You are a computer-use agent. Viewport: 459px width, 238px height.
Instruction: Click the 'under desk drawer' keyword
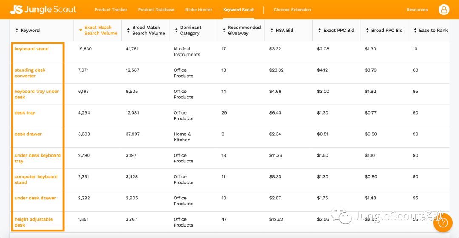pyautogui.click(x=35, y=198)
